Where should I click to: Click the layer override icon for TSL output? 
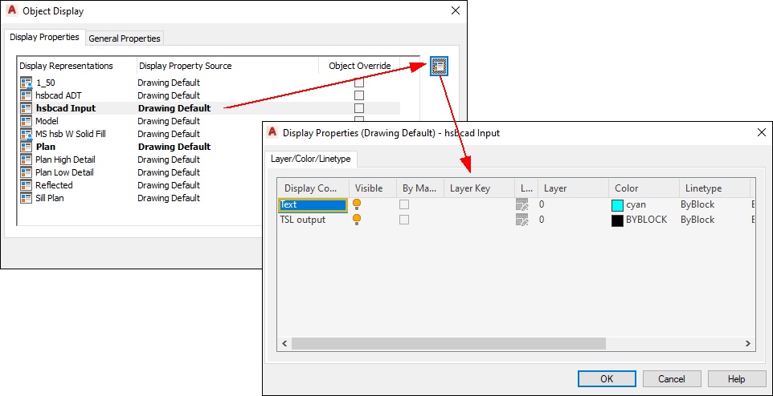coord(522,220)
